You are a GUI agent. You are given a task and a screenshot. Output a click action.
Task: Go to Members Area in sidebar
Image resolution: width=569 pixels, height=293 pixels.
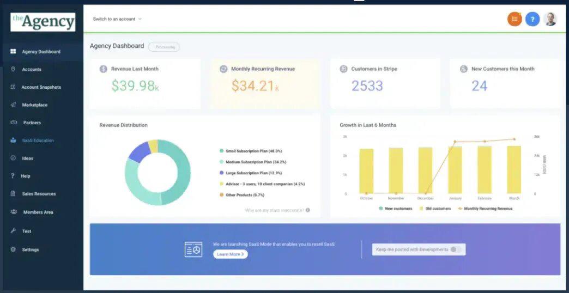click(38, 212)
